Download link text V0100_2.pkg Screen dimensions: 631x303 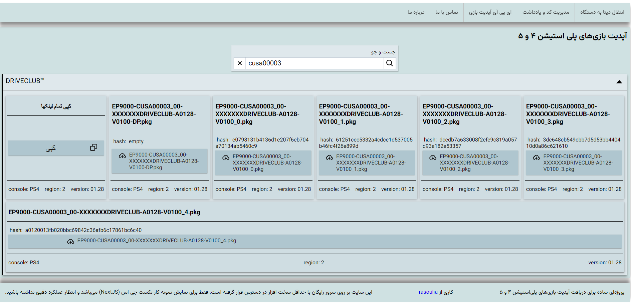[474, 163]
